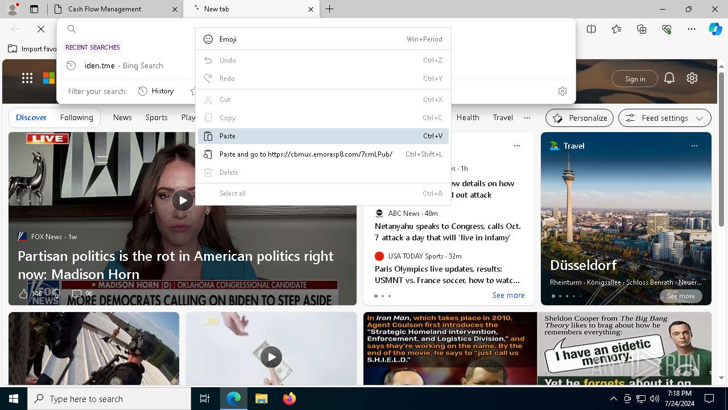The width and height of the screenshot is (728, 410).
Task: Open the browser profile icon
Action: pos(13,9)
